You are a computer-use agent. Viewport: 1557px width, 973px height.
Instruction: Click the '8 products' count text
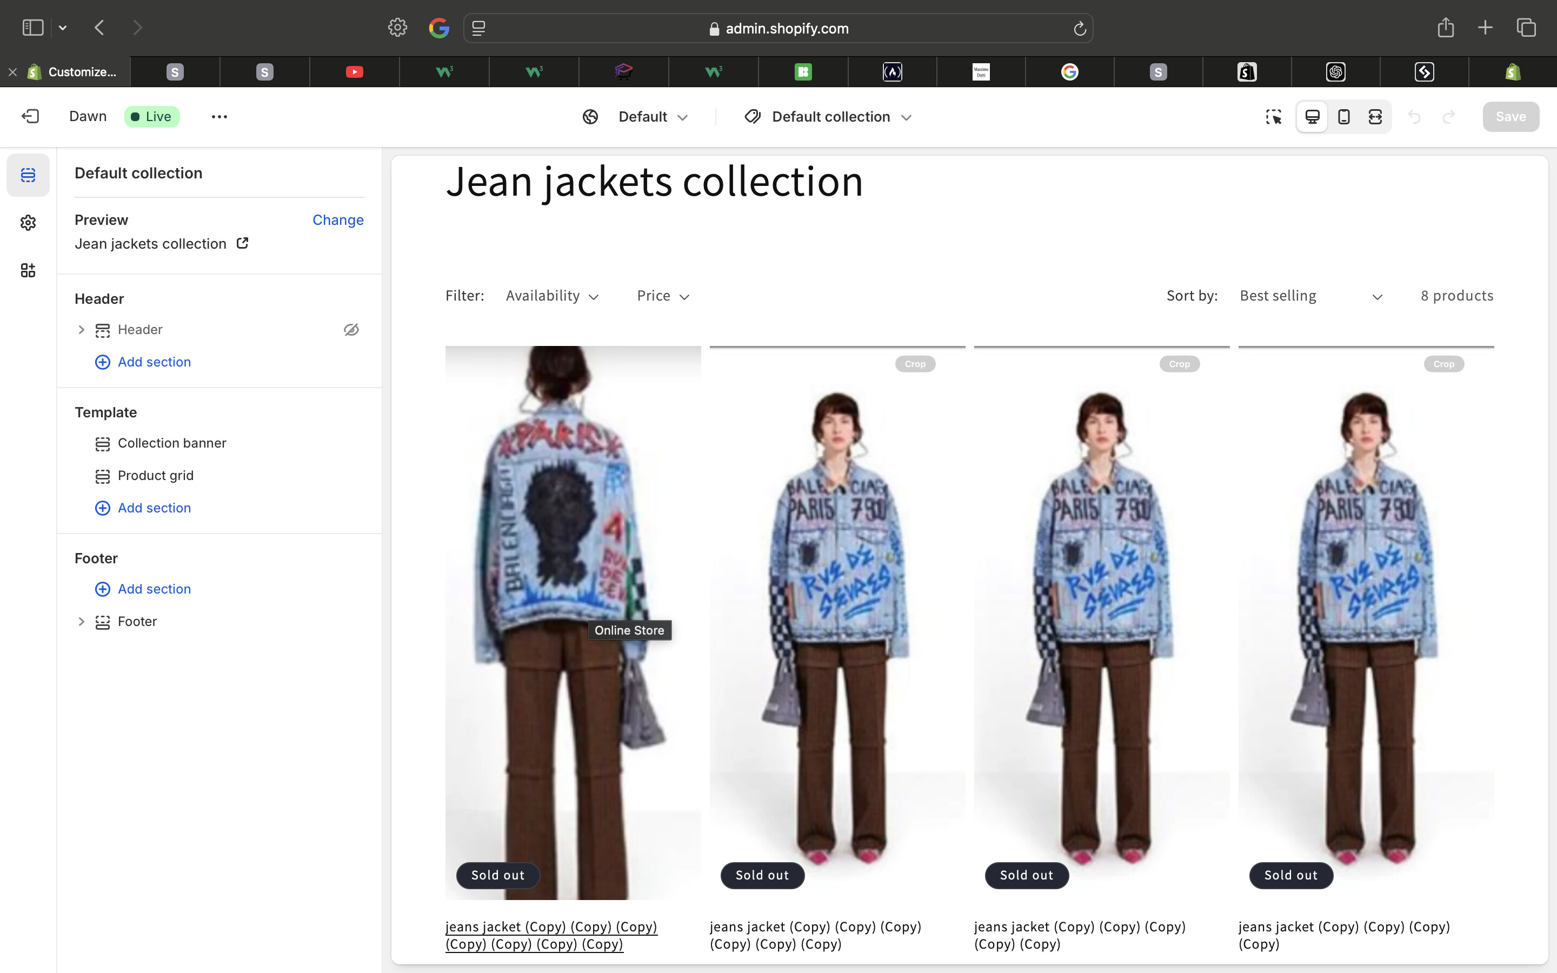click(x=1456, y=296)
